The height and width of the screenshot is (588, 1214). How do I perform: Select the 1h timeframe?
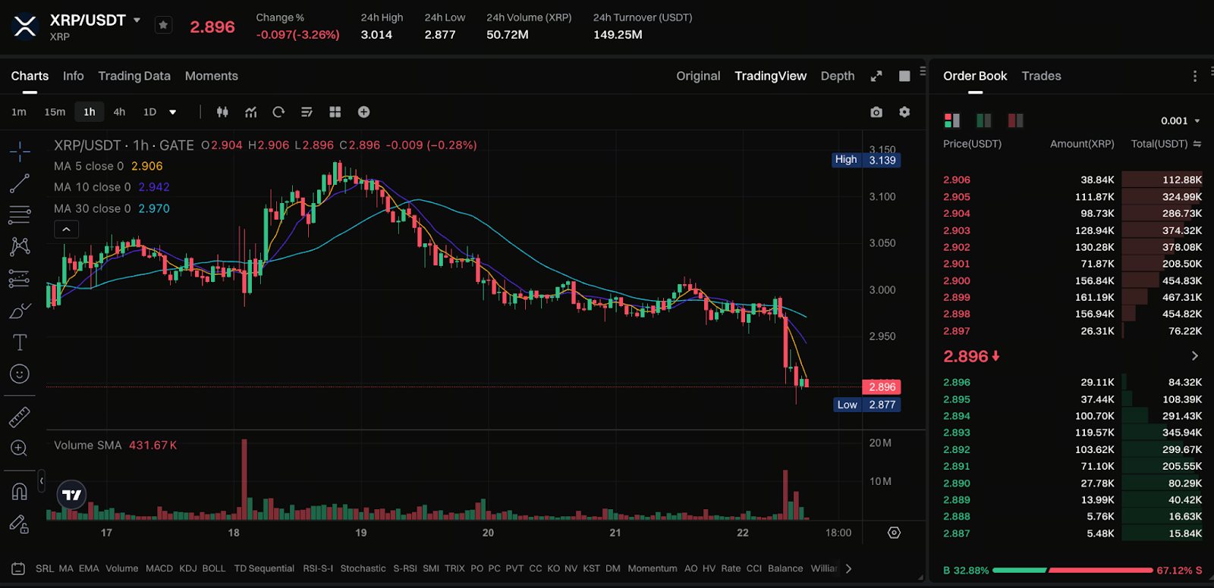click(x=90, y=112)
